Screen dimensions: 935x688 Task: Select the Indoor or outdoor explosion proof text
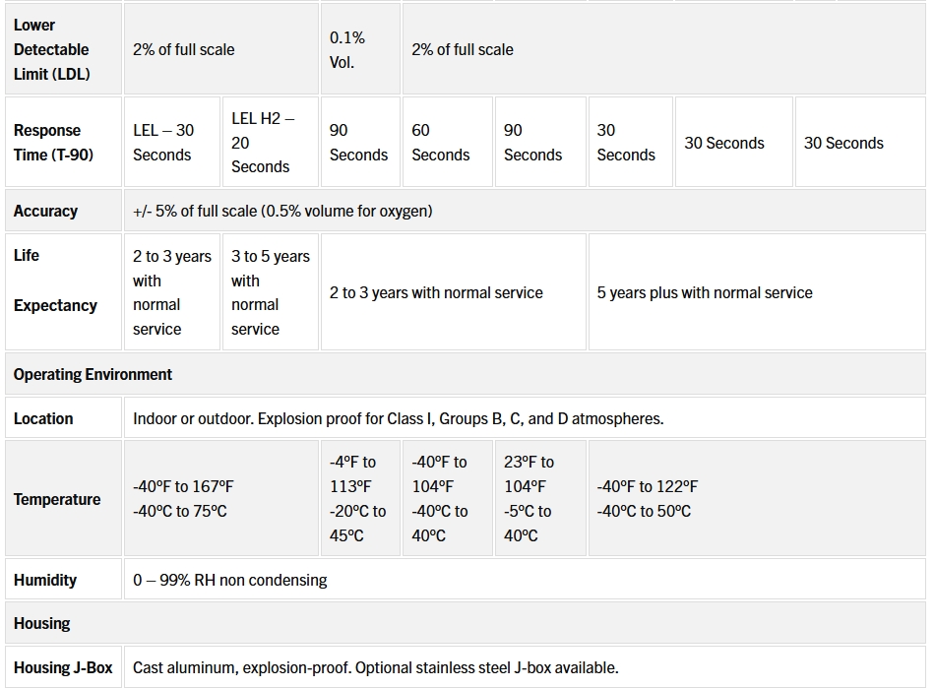[x=398, y=418]
